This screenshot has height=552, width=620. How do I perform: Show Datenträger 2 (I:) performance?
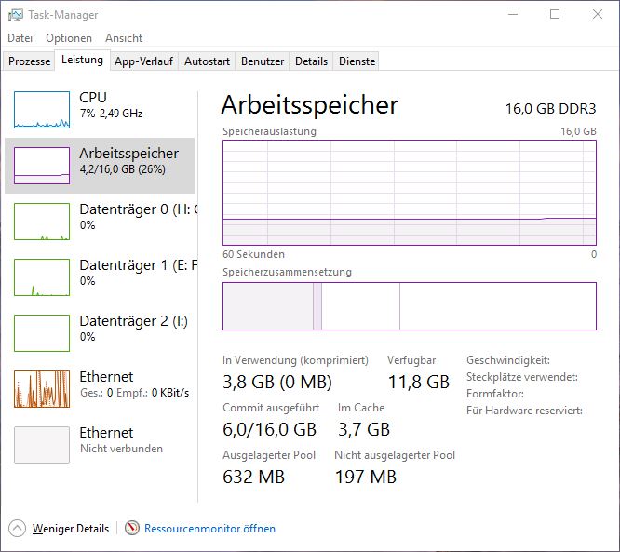pyautogui.click(x=42, y=333)
